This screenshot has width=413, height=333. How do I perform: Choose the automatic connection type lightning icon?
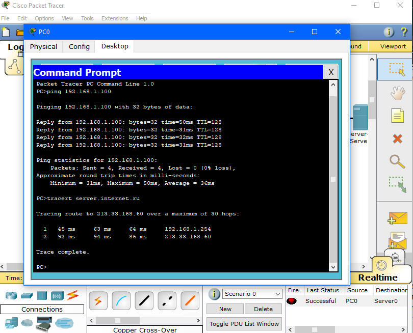[x=98, y=300]
